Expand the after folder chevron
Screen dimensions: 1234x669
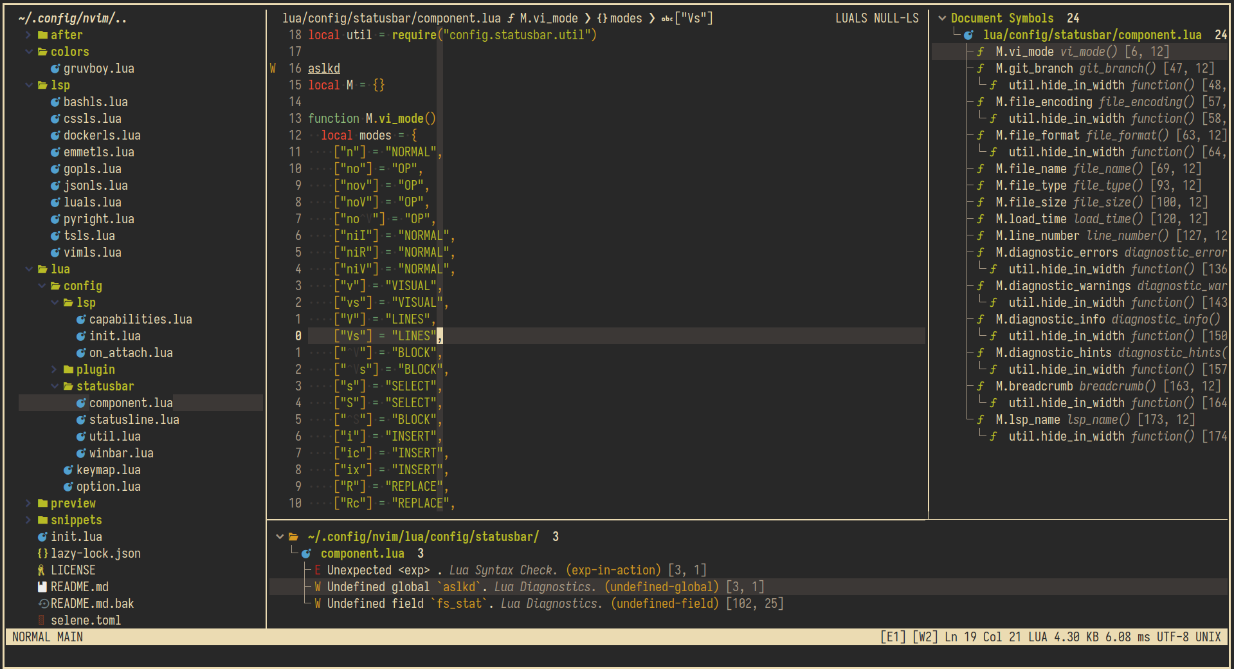point(28,35)
